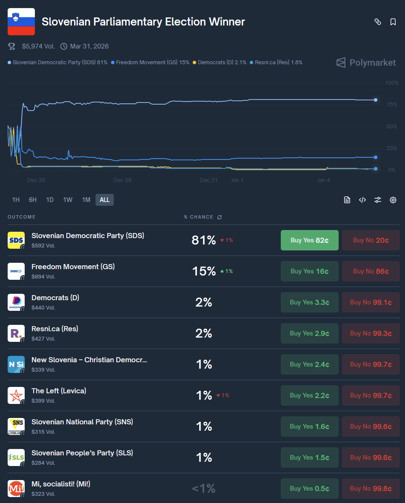Bookmark this election market
This screenshot has height=503, width=405.
click(393, 22)
